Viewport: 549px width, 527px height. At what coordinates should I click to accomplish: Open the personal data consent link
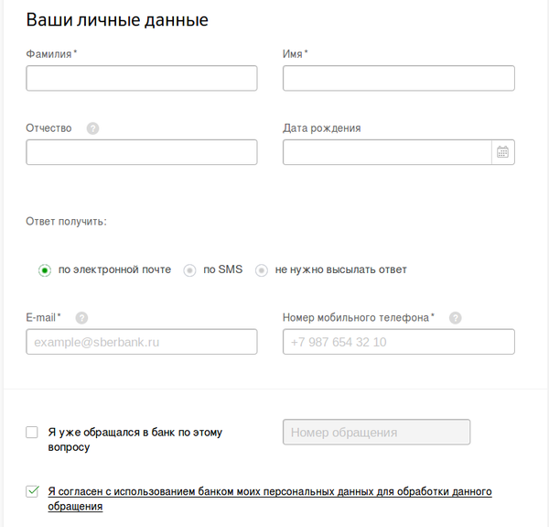(270, 492)
